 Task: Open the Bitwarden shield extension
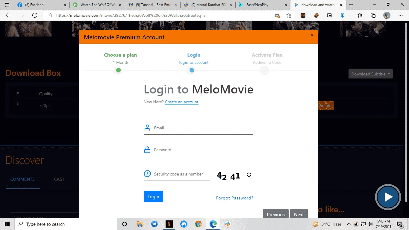tap(343, 15)
